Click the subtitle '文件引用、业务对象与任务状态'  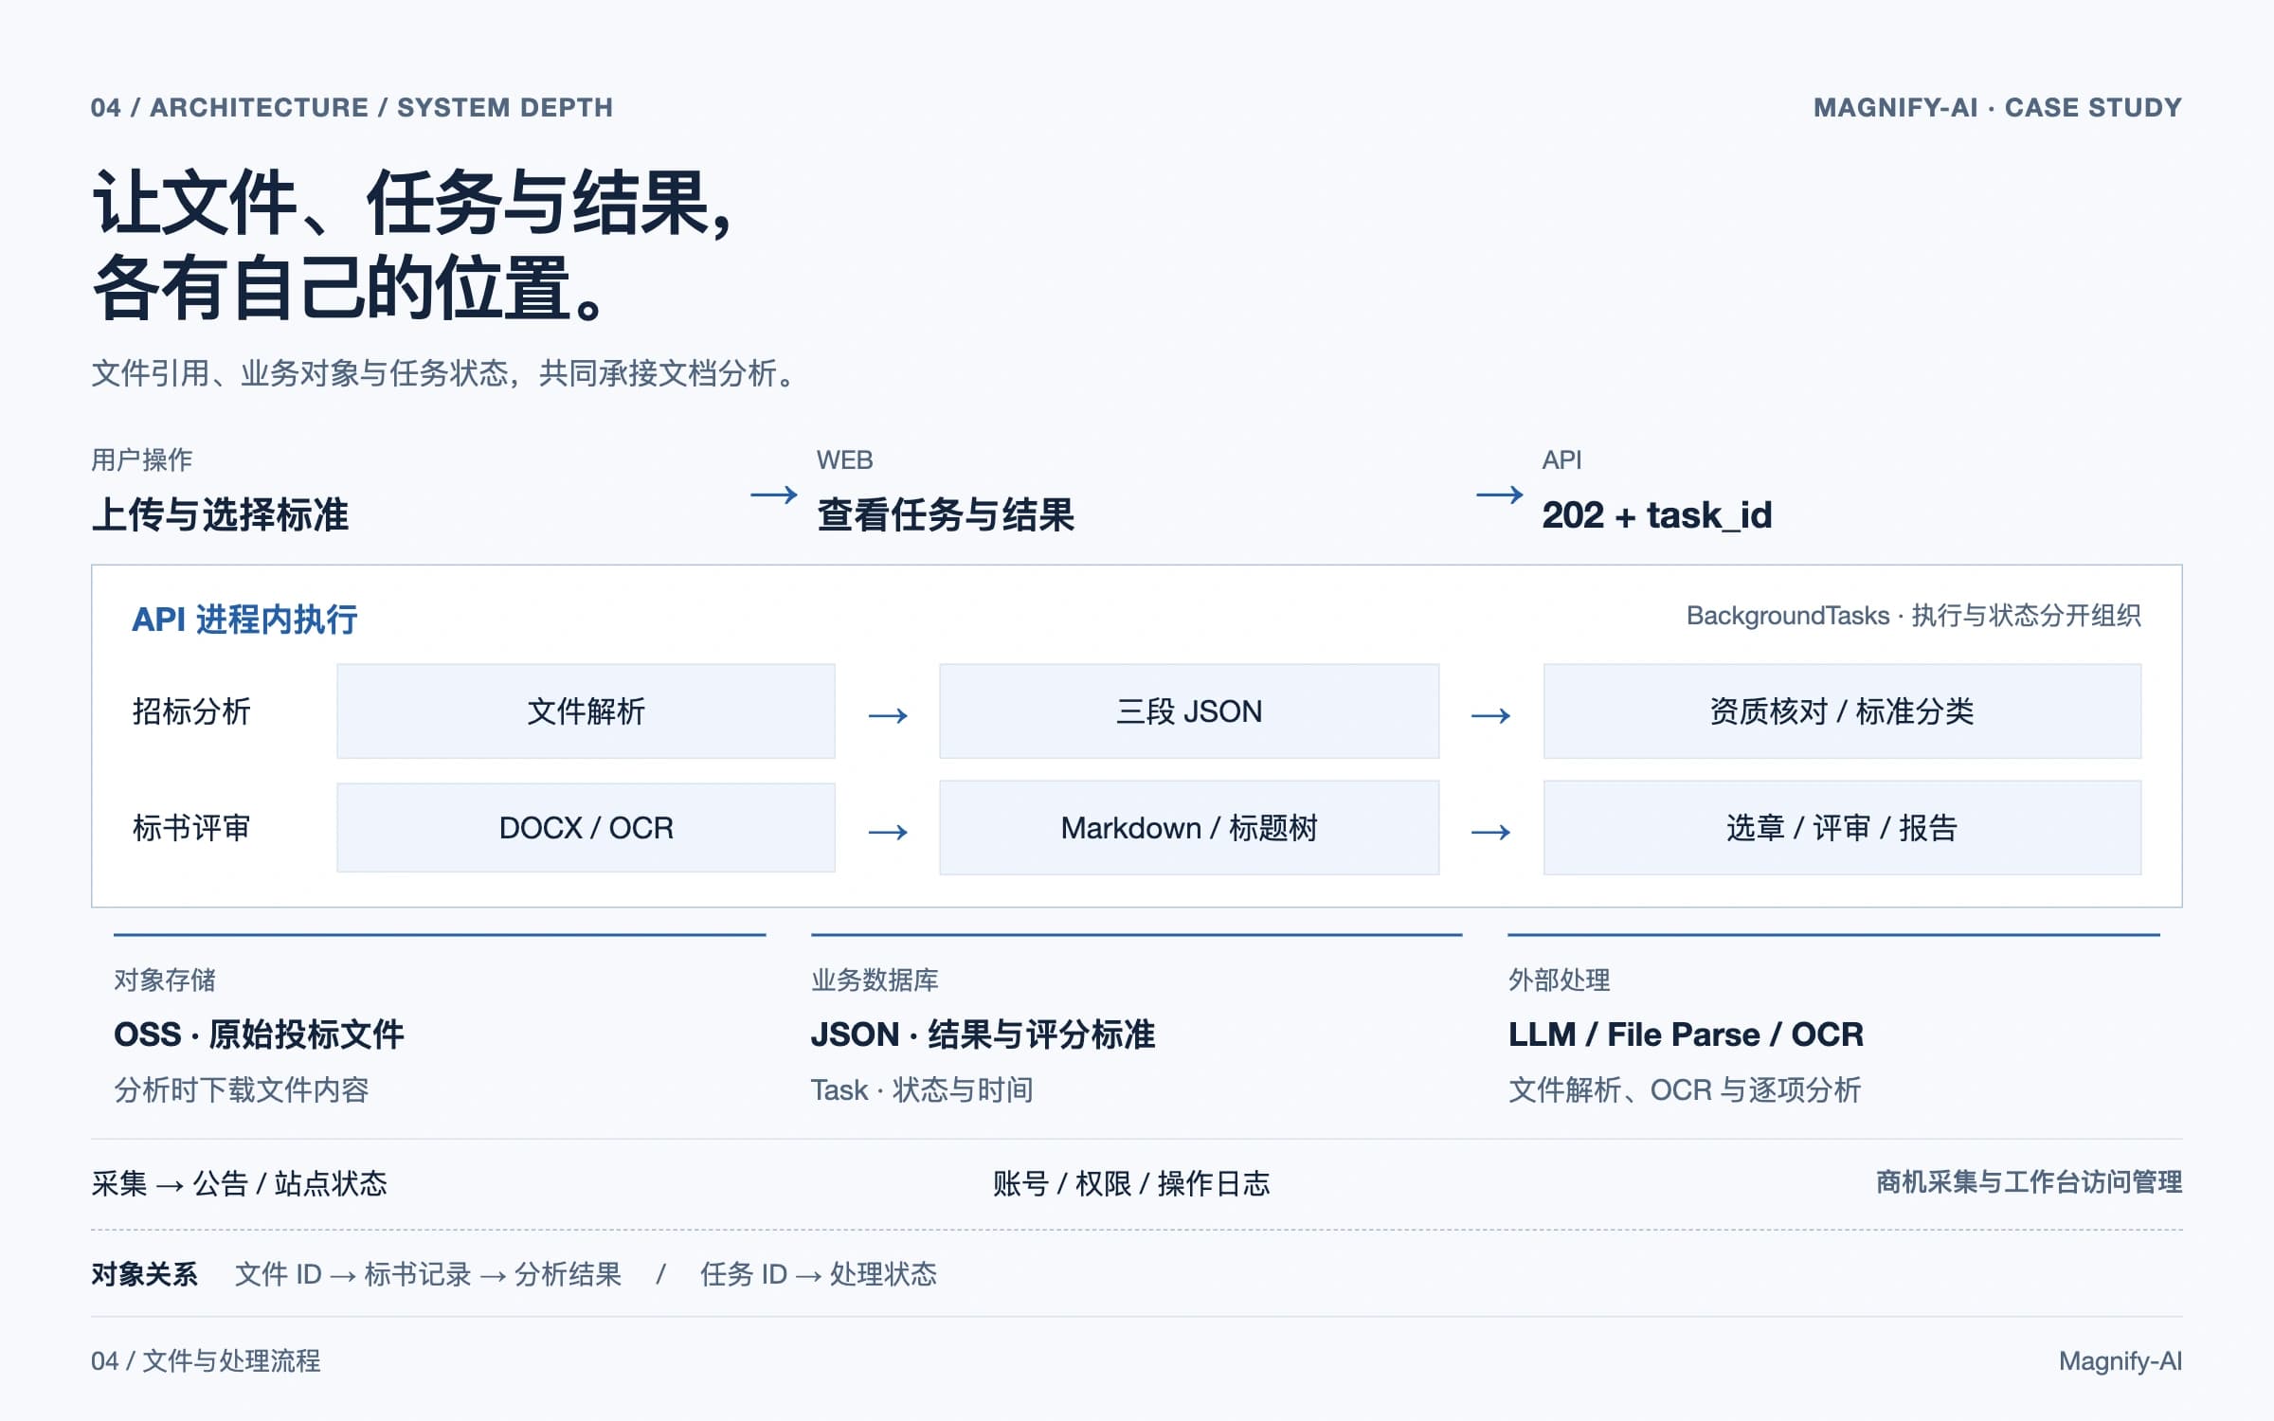300,373
